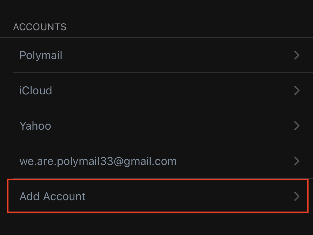
Task: Click the chevron in the Add Account row
Action: point(296,197)
